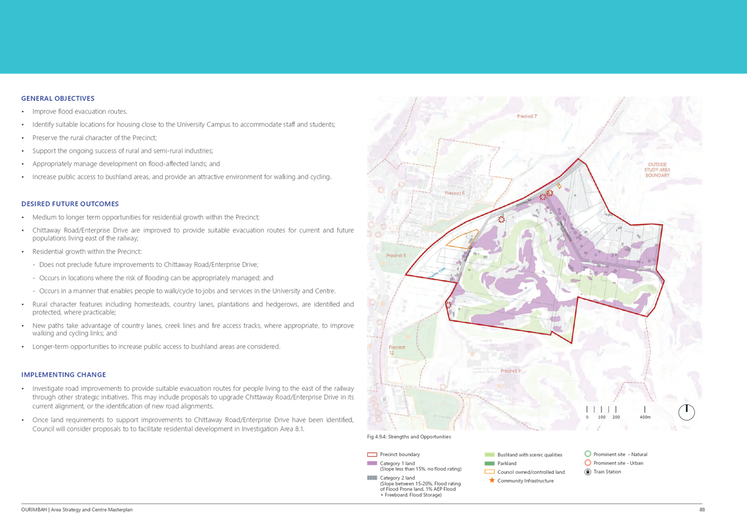The image size is (747, 528).
Task: Click the Precinct 7 label on the map
Action: 527,117
